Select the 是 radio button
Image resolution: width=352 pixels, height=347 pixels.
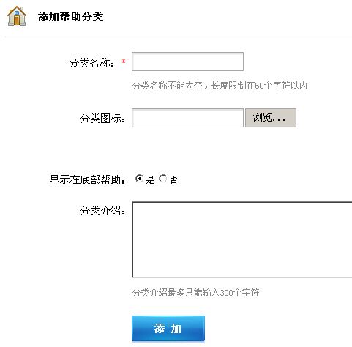click(x=139, y=179)
